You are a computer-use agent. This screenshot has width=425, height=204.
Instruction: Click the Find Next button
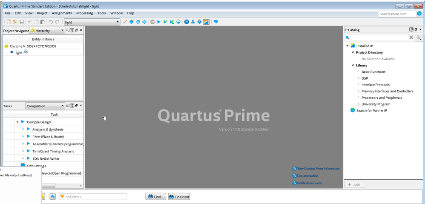(179, 197)
